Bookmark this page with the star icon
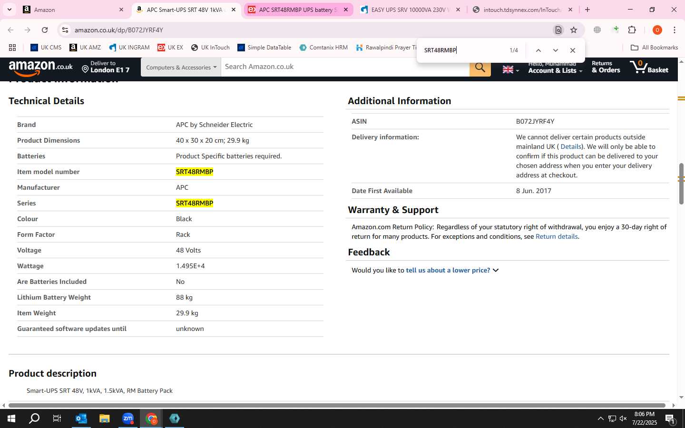 point(574,30)
